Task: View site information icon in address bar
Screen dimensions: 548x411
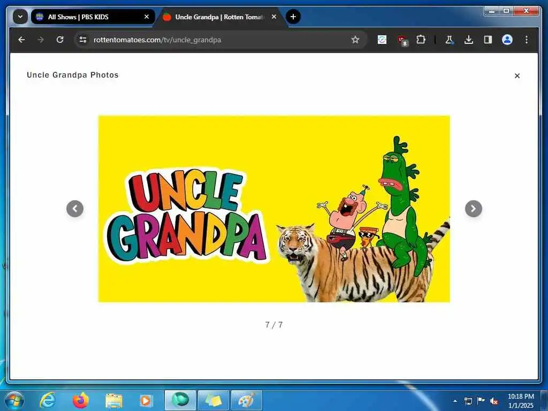Action: (x=83, y=40)
